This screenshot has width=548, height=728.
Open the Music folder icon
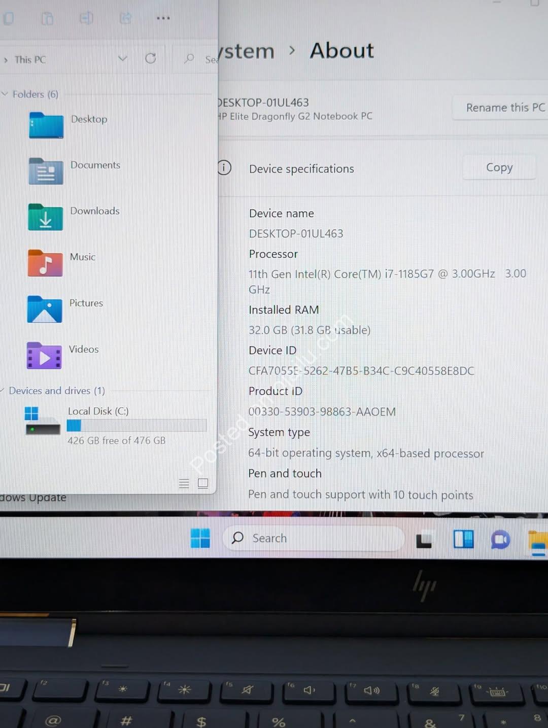45,263
